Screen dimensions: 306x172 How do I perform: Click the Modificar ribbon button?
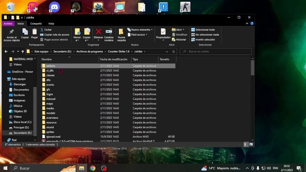pyautogui.click(x=180, y=35)
